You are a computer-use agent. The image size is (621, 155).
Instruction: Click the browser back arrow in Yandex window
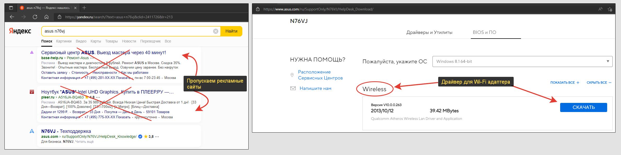point(12,17)
